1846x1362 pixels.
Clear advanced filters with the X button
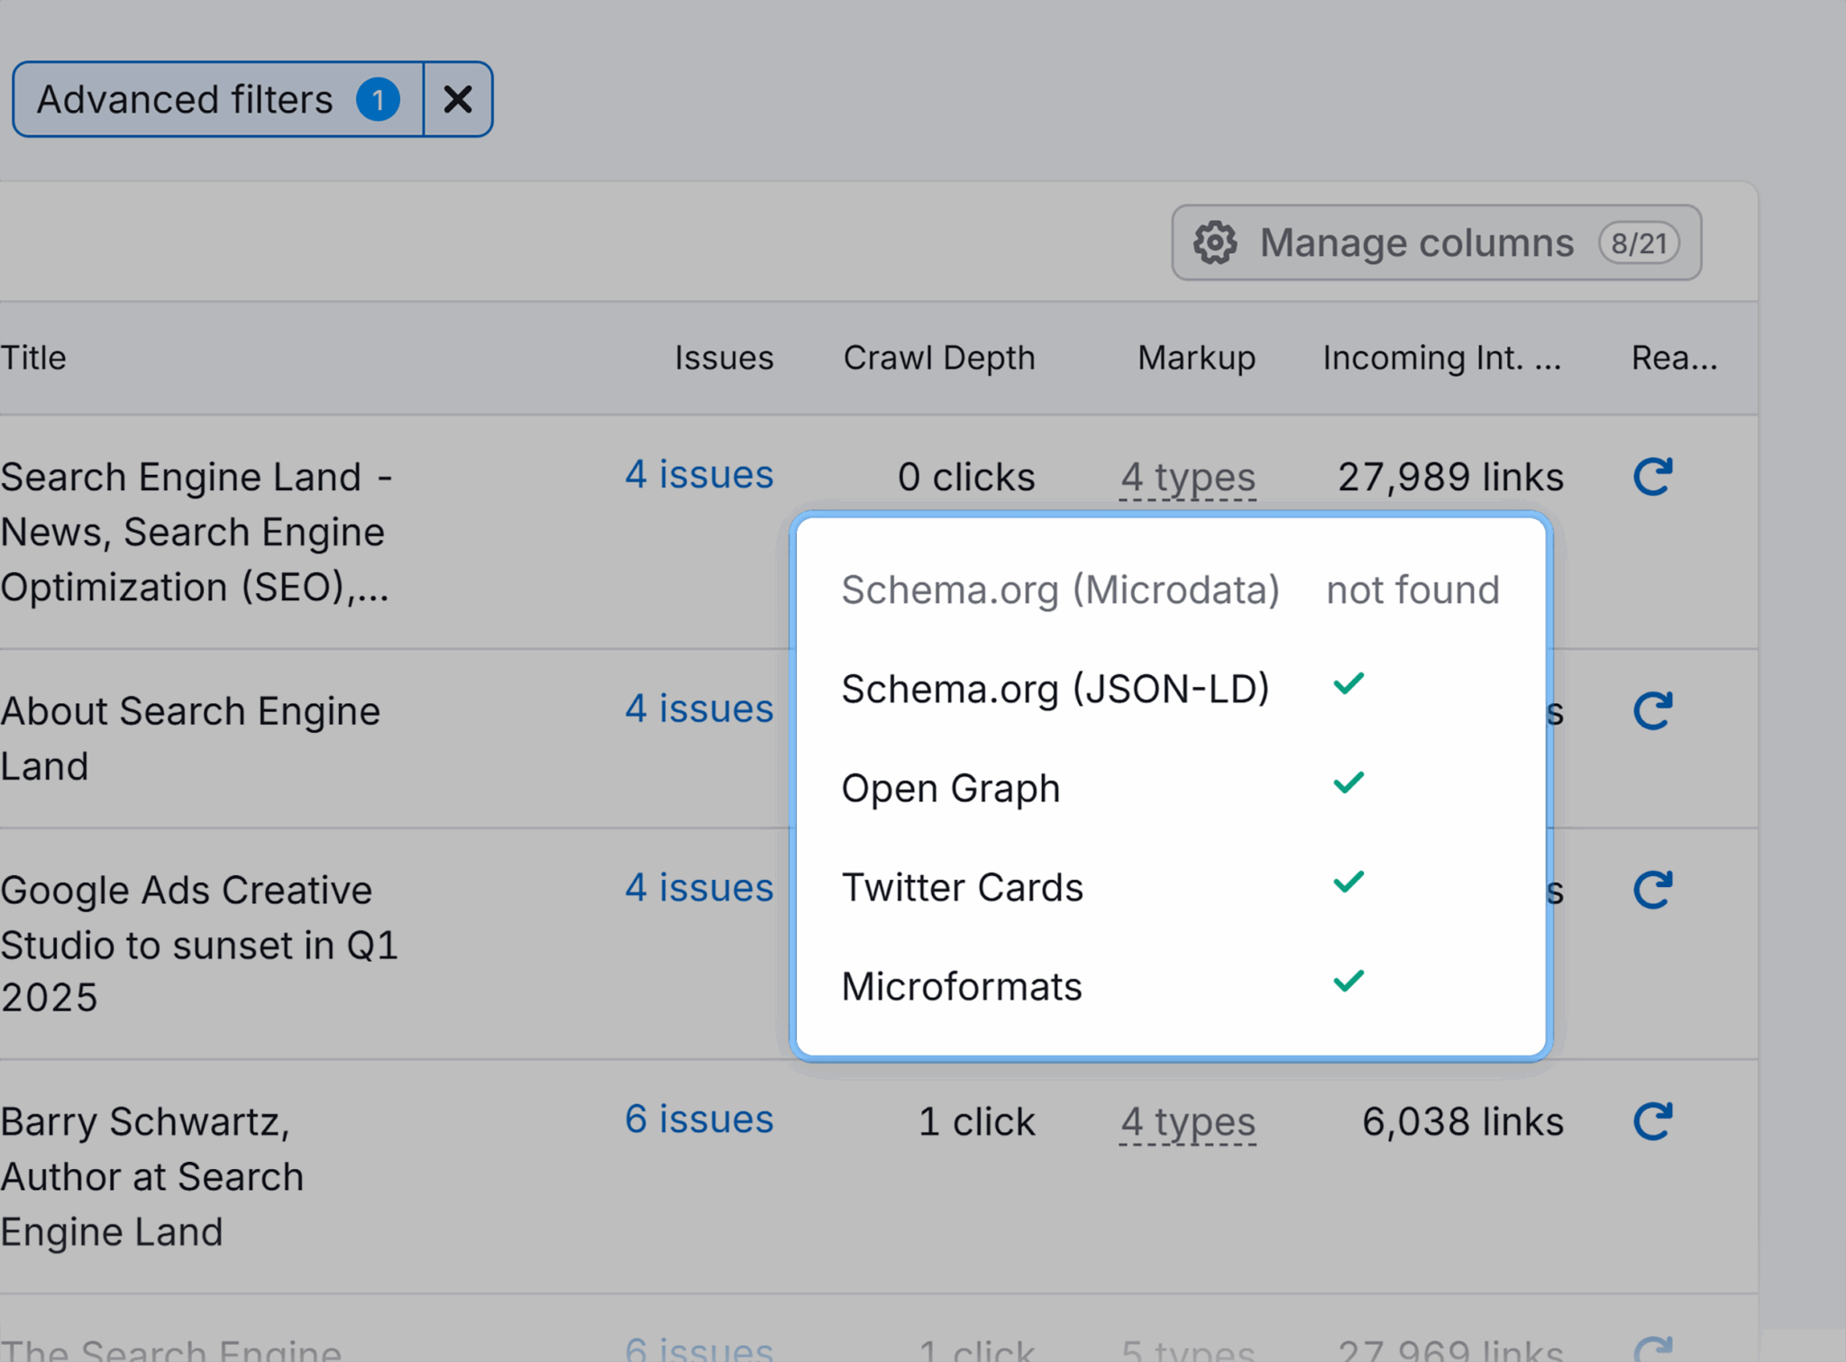[458, 99]
